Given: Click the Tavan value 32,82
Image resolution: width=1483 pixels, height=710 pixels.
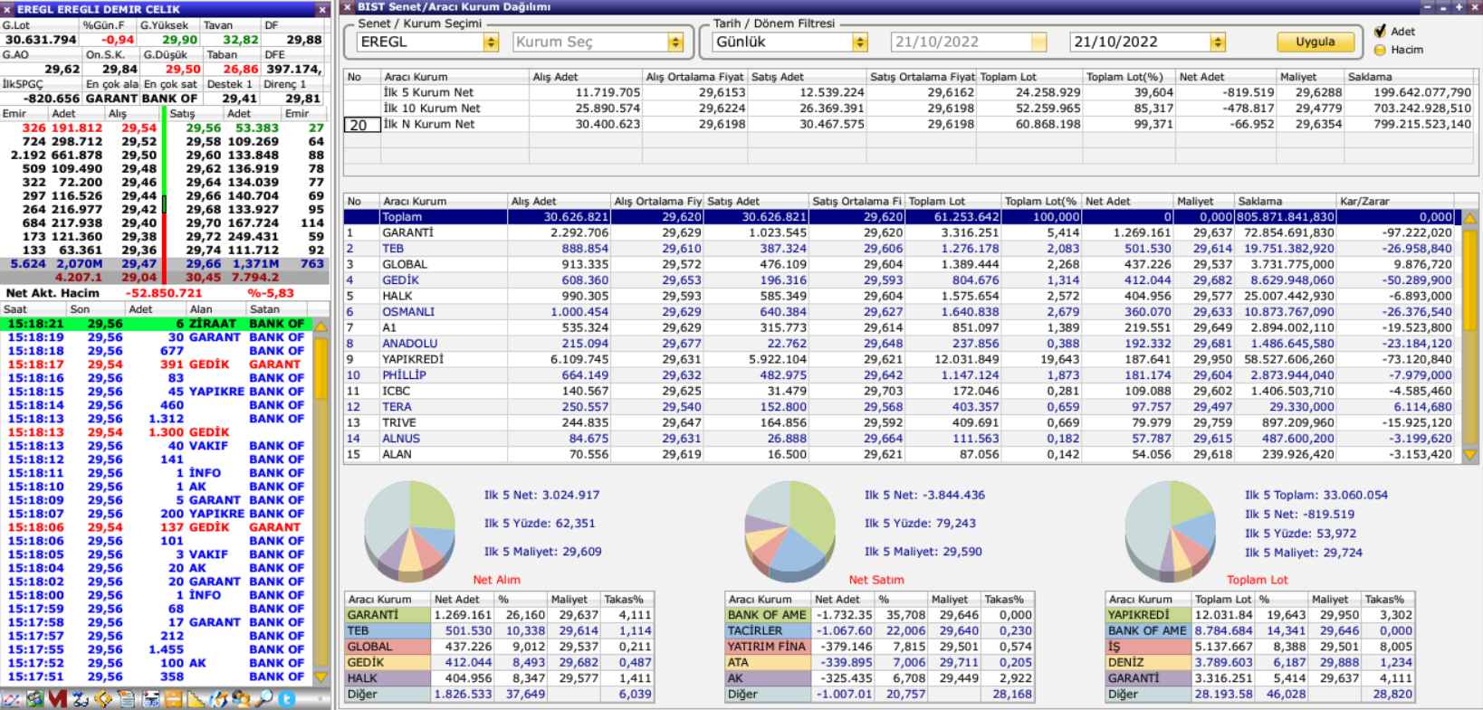Looking at the screenshot, I should [x=241, y=40].
